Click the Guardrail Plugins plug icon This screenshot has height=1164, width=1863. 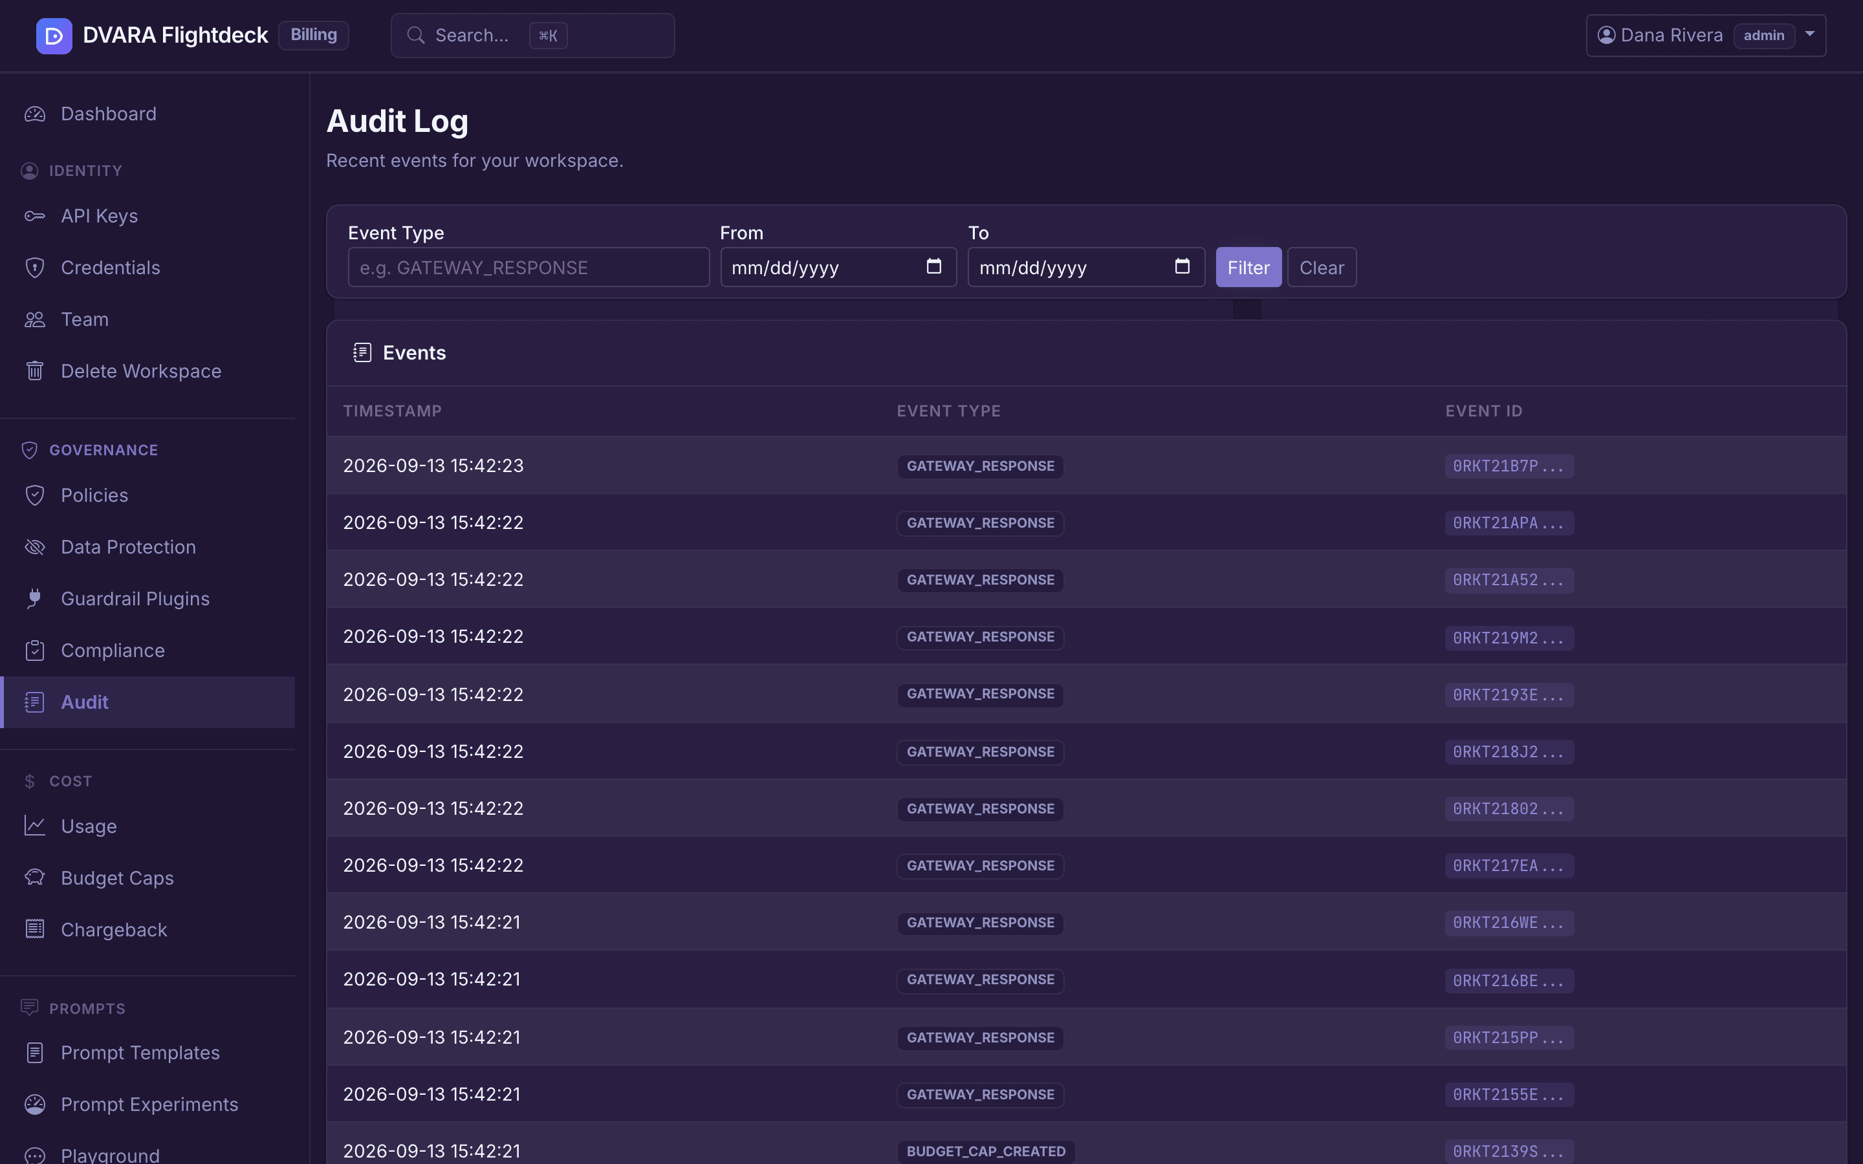click(x=35, y=599)
